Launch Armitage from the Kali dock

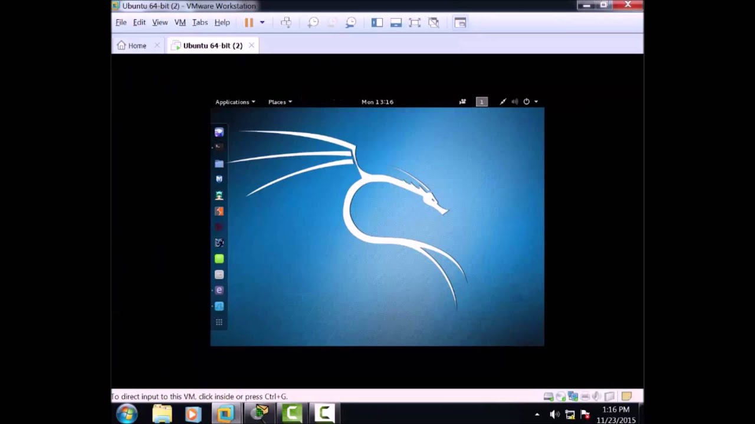pos(219,196)
